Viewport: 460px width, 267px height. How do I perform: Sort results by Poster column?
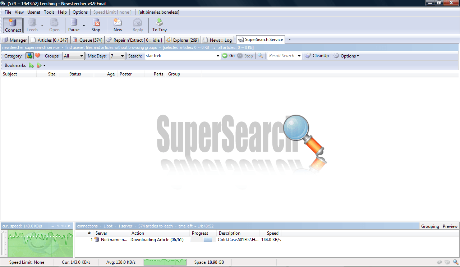pos(131,74)
